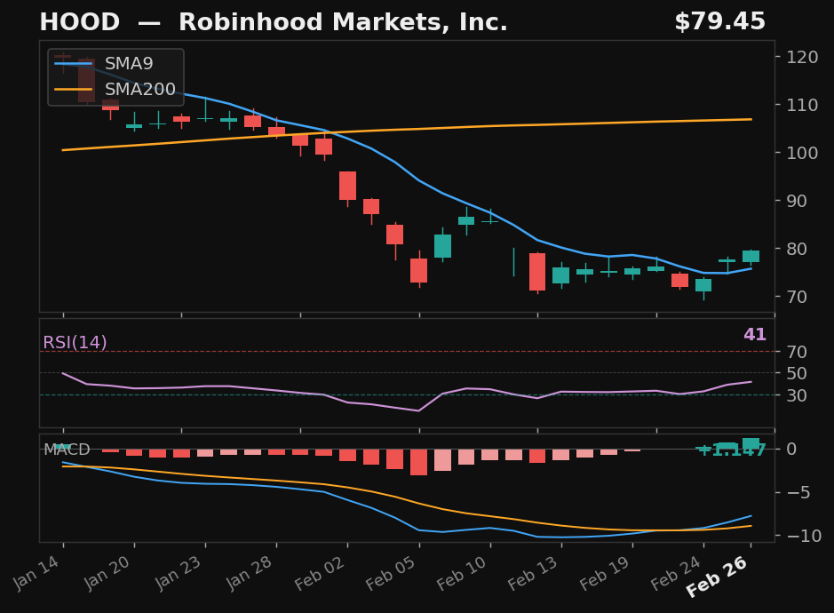
Task: Click the $79.45 price label
Action: point(719,22)
